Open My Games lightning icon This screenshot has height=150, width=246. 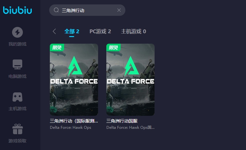[x=17, y=32]
